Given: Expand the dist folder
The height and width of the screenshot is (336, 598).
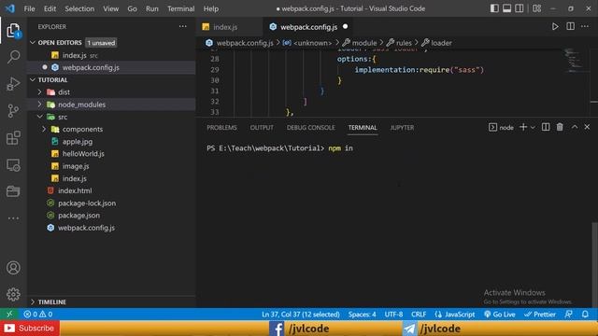Looking at the screenshot, I should [x=39, y=92].
